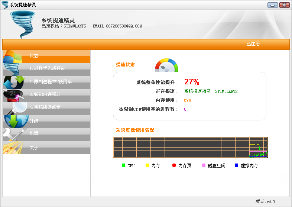Viewport: 292px width, 207px height.
Task: Click the system resource usage graph
Action: tap(190, 147)
